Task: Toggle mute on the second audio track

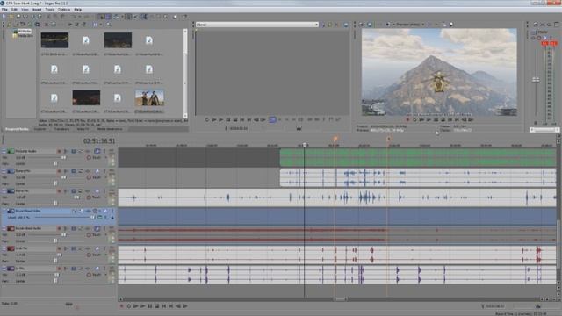Action: click(x=97, y=171)
